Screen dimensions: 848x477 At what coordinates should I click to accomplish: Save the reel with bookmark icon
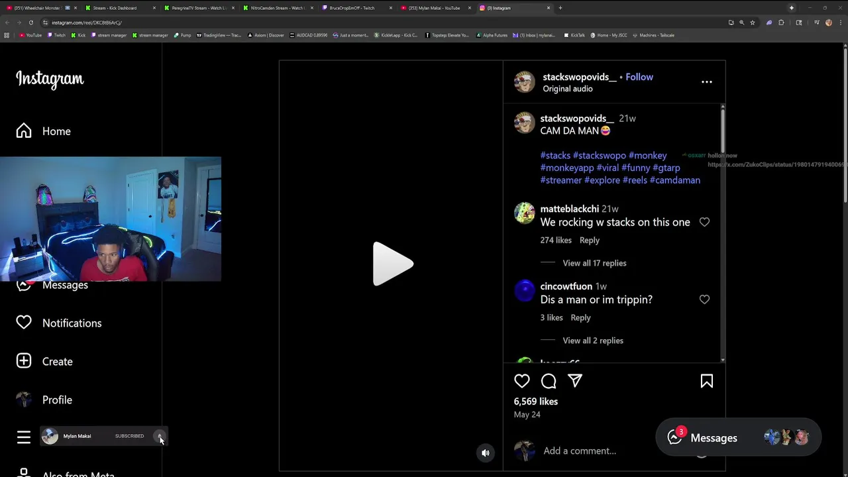click(707, 381)
